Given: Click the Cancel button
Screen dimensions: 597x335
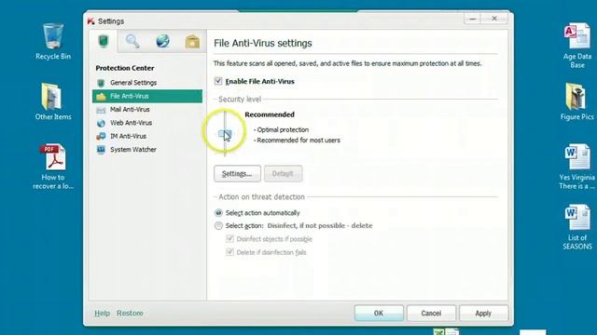Looking at the screenshot, I should tap(431, 313).
